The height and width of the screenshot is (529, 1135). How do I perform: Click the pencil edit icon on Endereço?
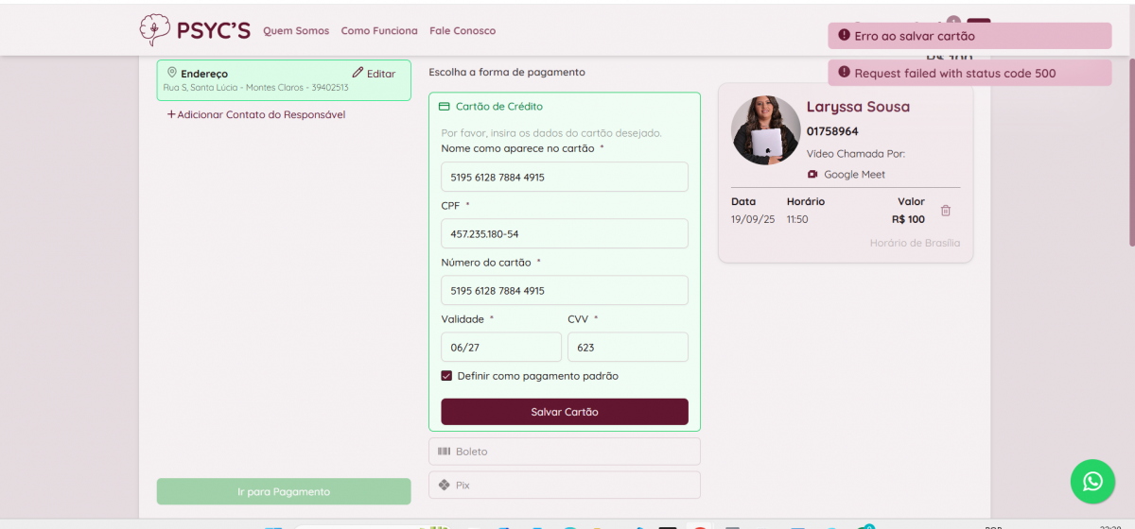pos(358,73)
